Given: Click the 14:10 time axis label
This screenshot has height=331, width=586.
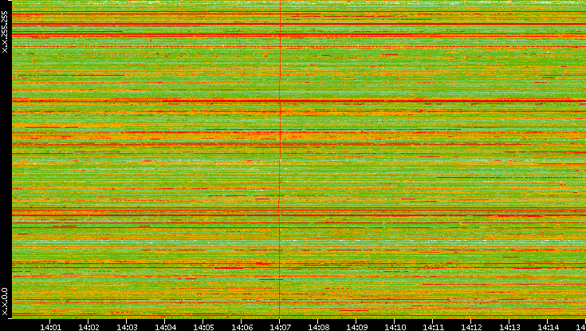Looking at the screenshot, I should pyautogui.click(x=395, y=327).
